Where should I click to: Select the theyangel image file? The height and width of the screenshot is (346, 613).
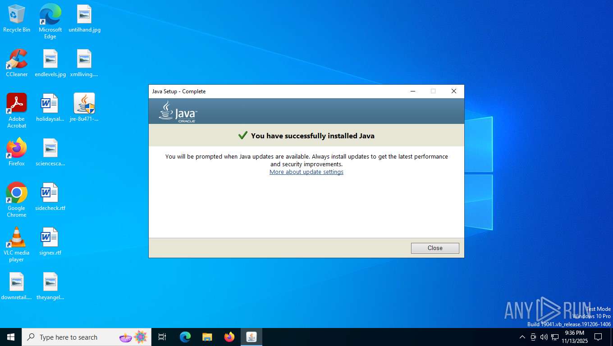(50, 286)
